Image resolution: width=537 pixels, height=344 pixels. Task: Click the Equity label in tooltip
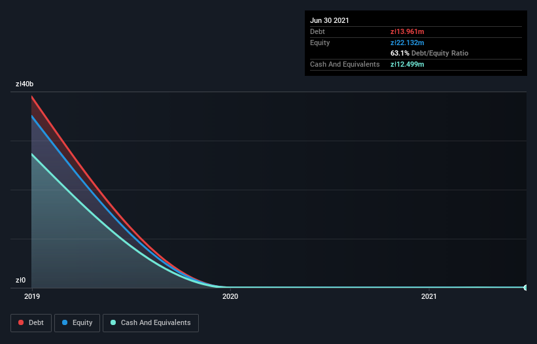[320, 43]
